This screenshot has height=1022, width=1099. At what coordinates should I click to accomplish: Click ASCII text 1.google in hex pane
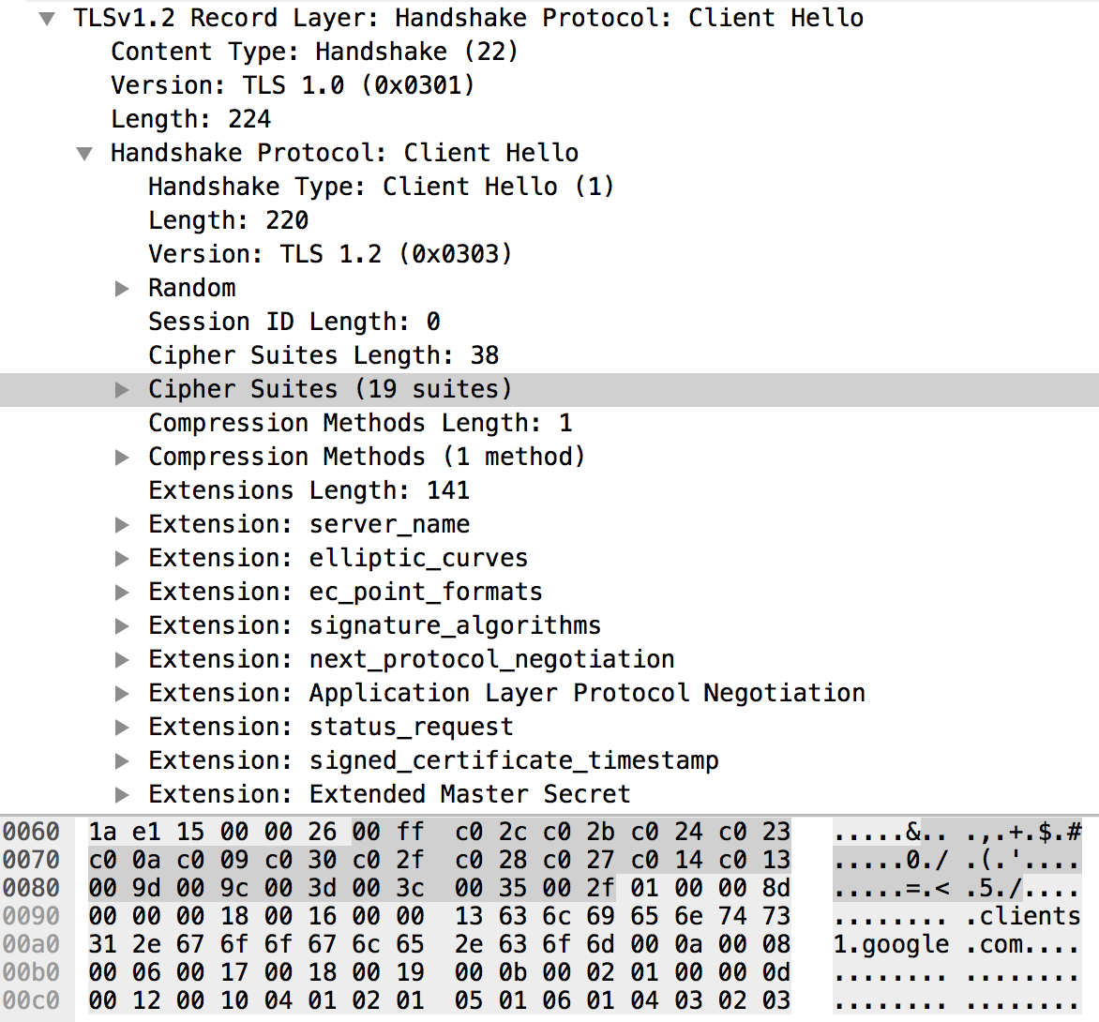(x=891, y=945)
